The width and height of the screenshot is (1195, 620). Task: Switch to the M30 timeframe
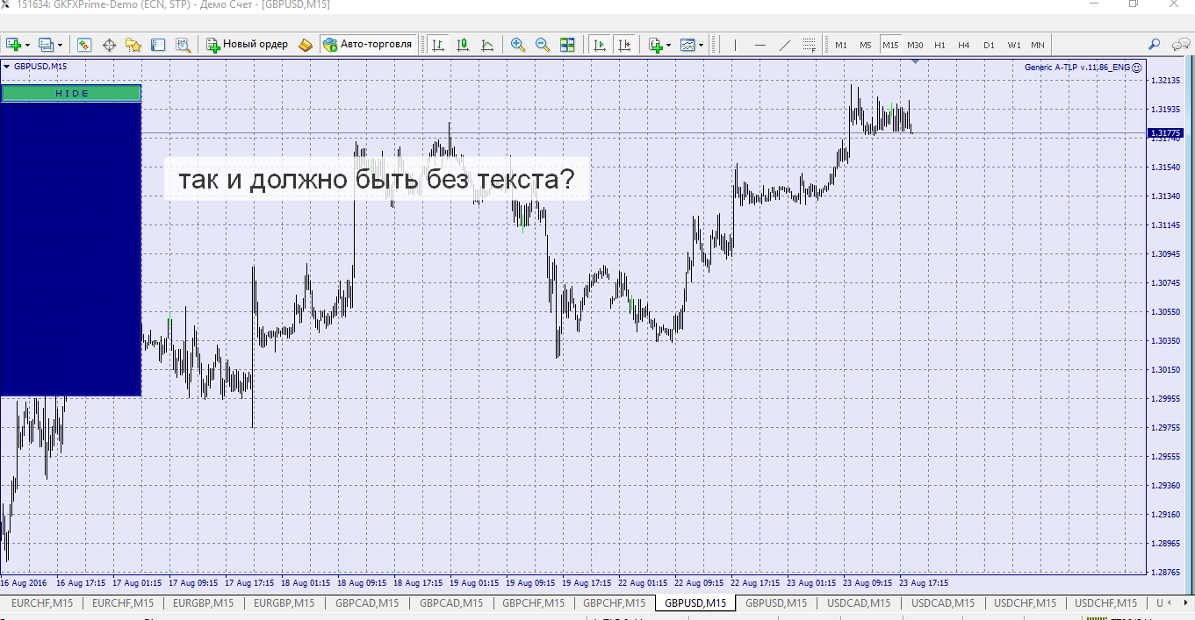(915, 44)
